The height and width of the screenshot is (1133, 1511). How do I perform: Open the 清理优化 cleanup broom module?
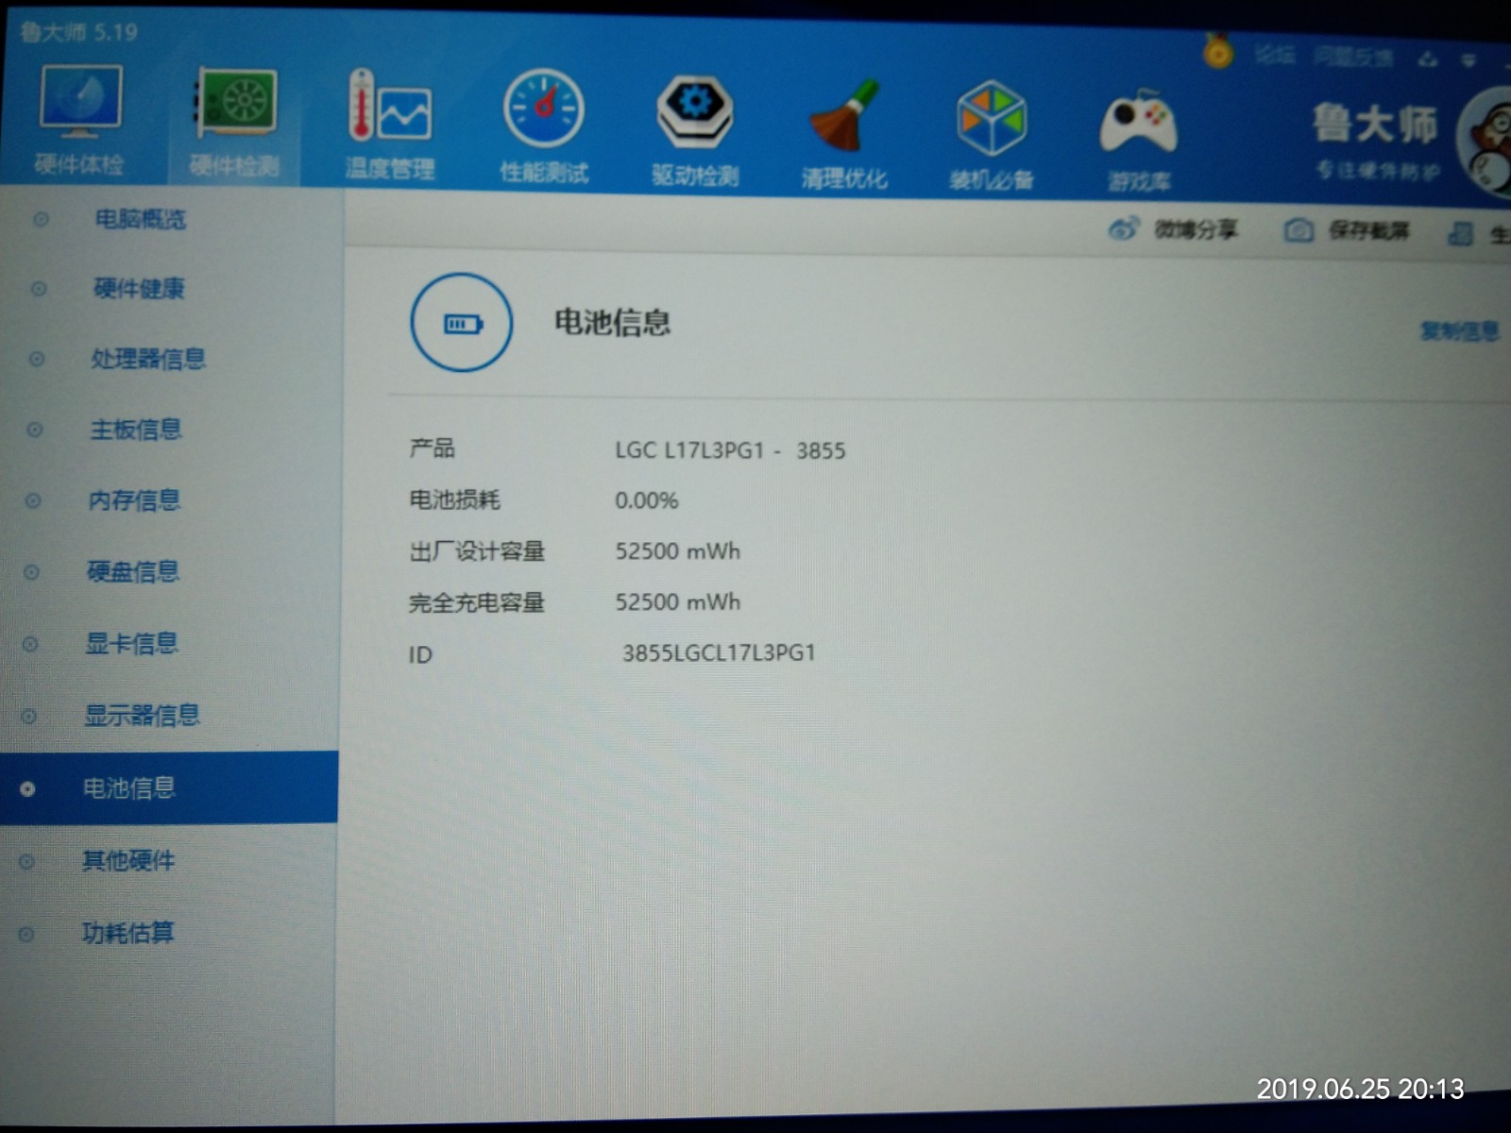tap(844, 134)
